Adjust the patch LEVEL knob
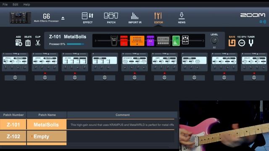 214,41
